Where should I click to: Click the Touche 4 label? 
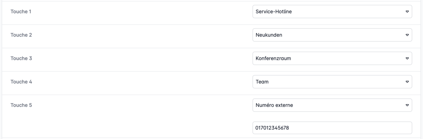point(21,82)
